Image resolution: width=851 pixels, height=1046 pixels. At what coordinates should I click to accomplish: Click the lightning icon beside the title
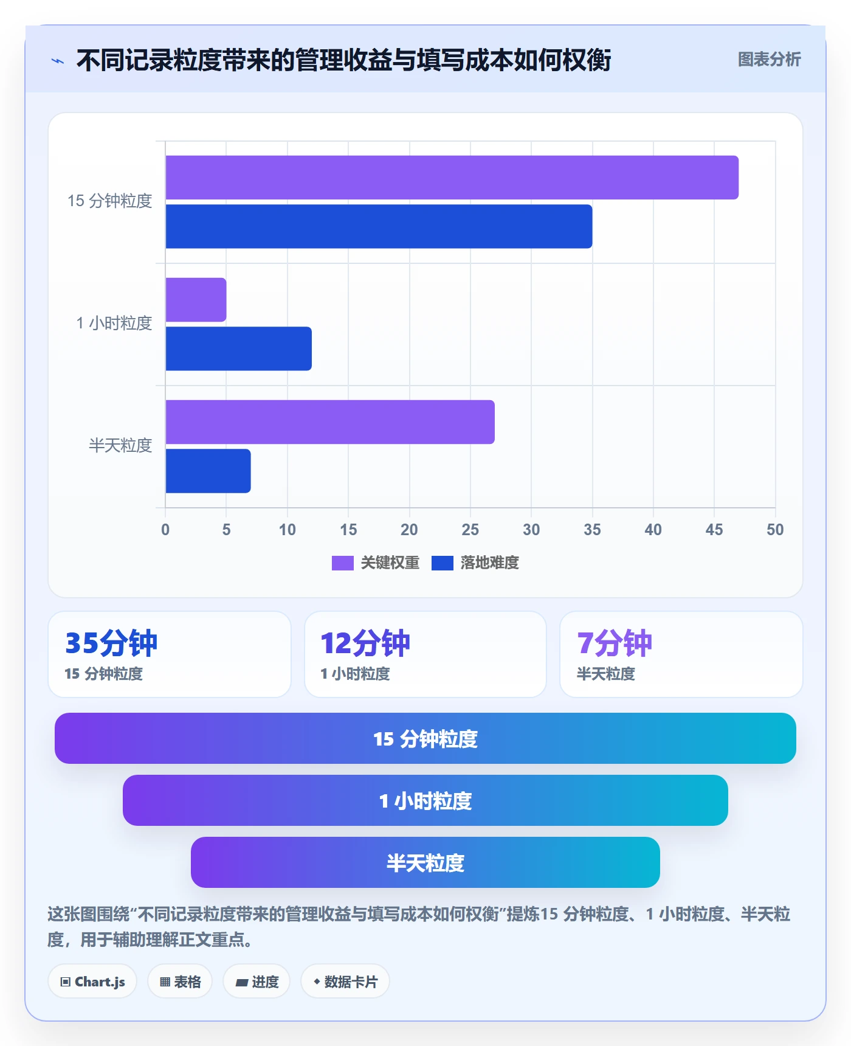[x=58, y=61]
